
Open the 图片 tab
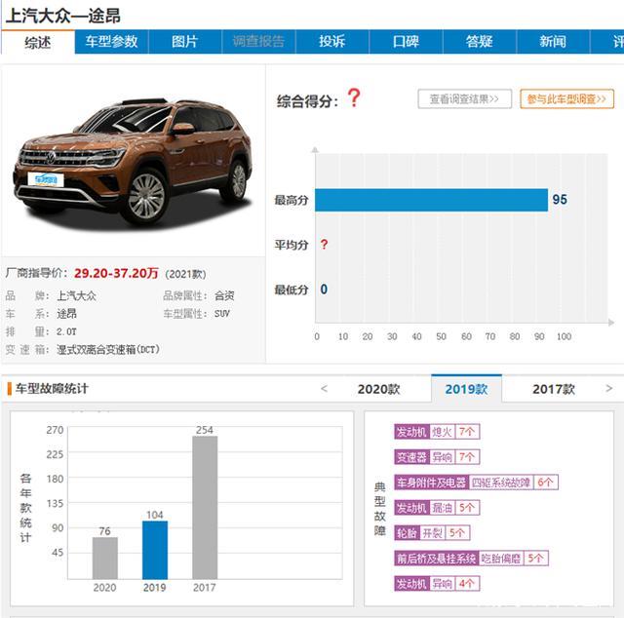coord(184,41)
